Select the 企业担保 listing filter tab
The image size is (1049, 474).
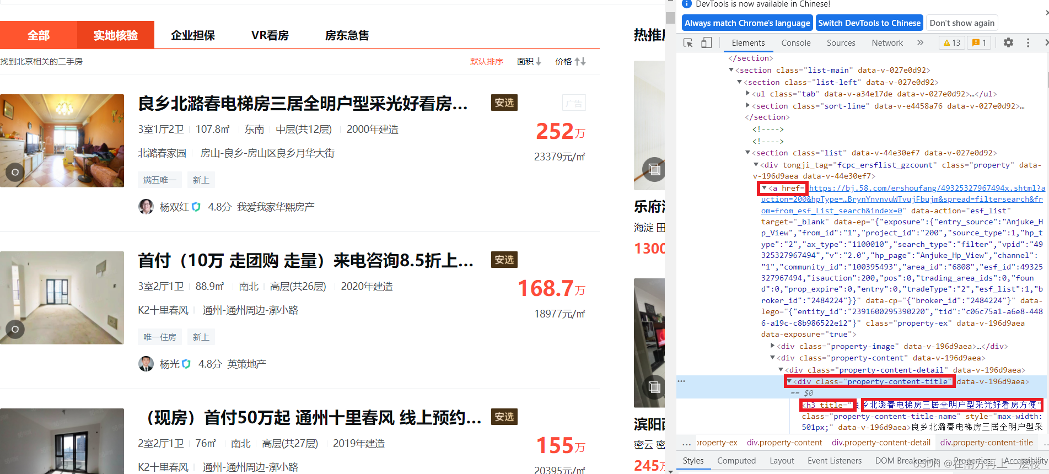(x=193, y=35)
